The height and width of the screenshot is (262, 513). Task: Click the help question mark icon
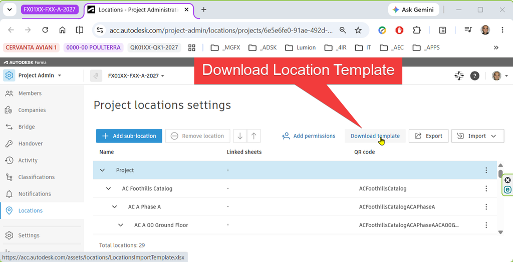[x=475, y=76]
